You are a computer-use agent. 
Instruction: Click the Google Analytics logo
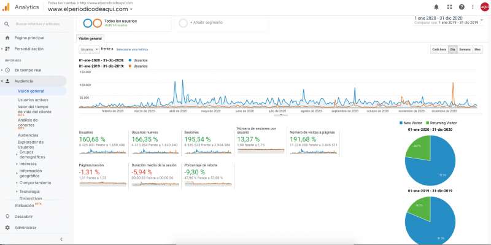click(6, 7)
